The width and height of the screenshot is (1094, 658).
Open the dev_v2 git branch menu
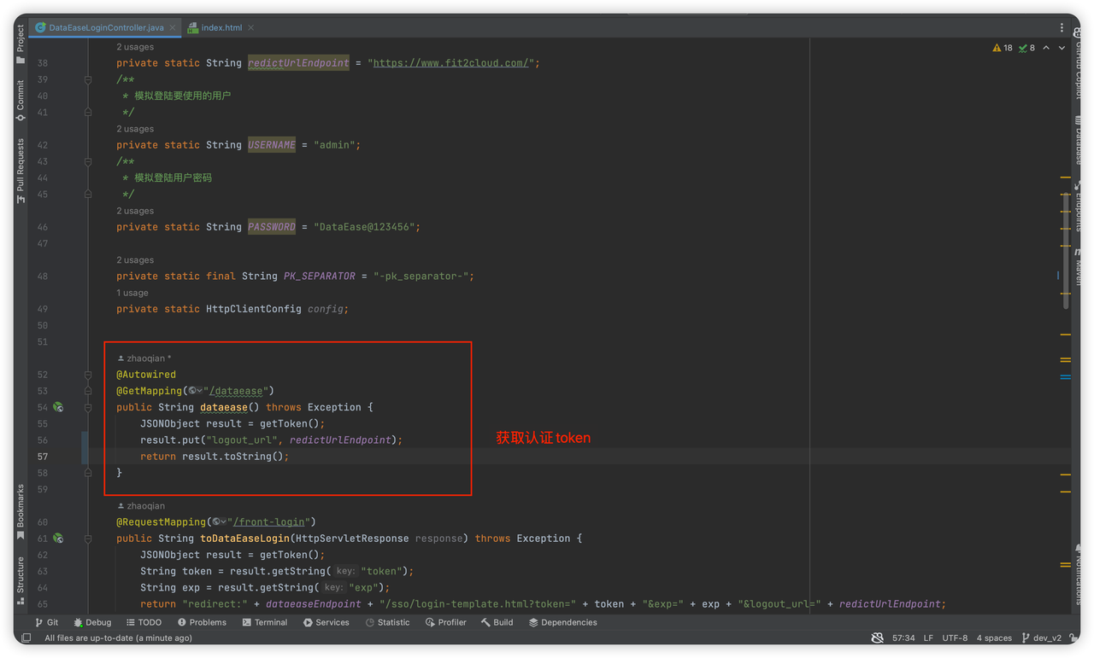pyautogui.click(x=1042, y=638)
